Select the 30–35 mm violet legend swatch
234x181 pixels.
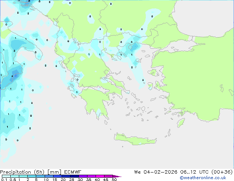83,176
